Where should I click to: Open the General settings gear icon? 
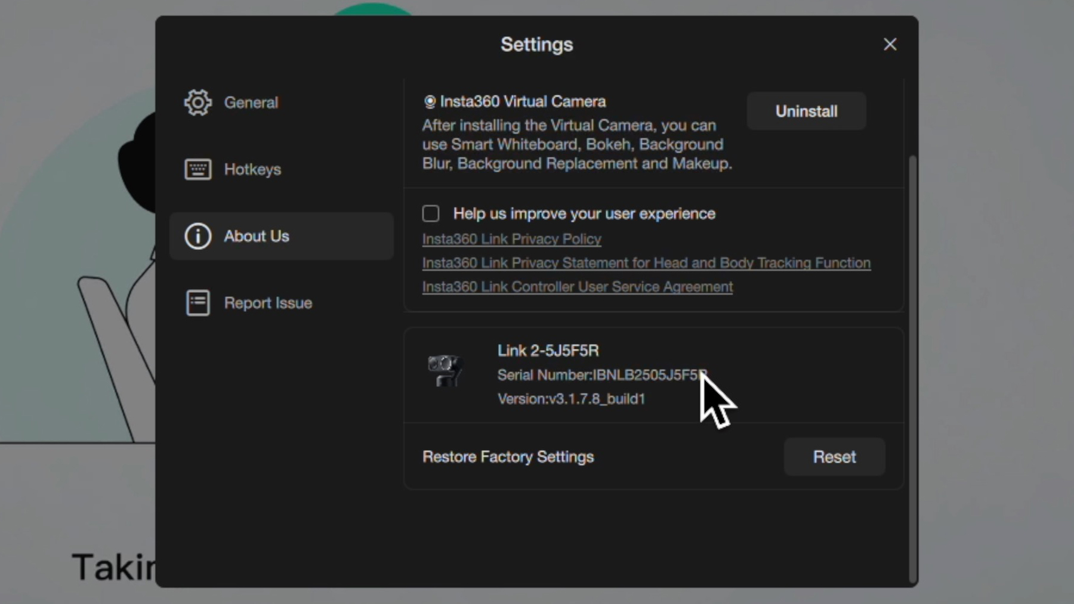click(197, 103)
